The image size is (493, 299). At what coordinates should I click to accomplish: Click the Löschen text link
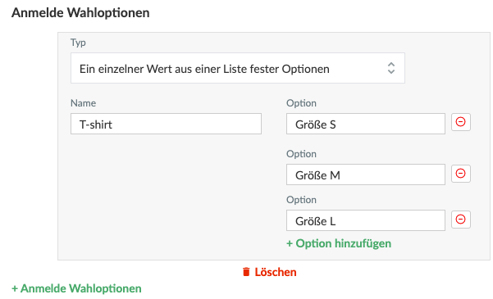coord(276,272)
